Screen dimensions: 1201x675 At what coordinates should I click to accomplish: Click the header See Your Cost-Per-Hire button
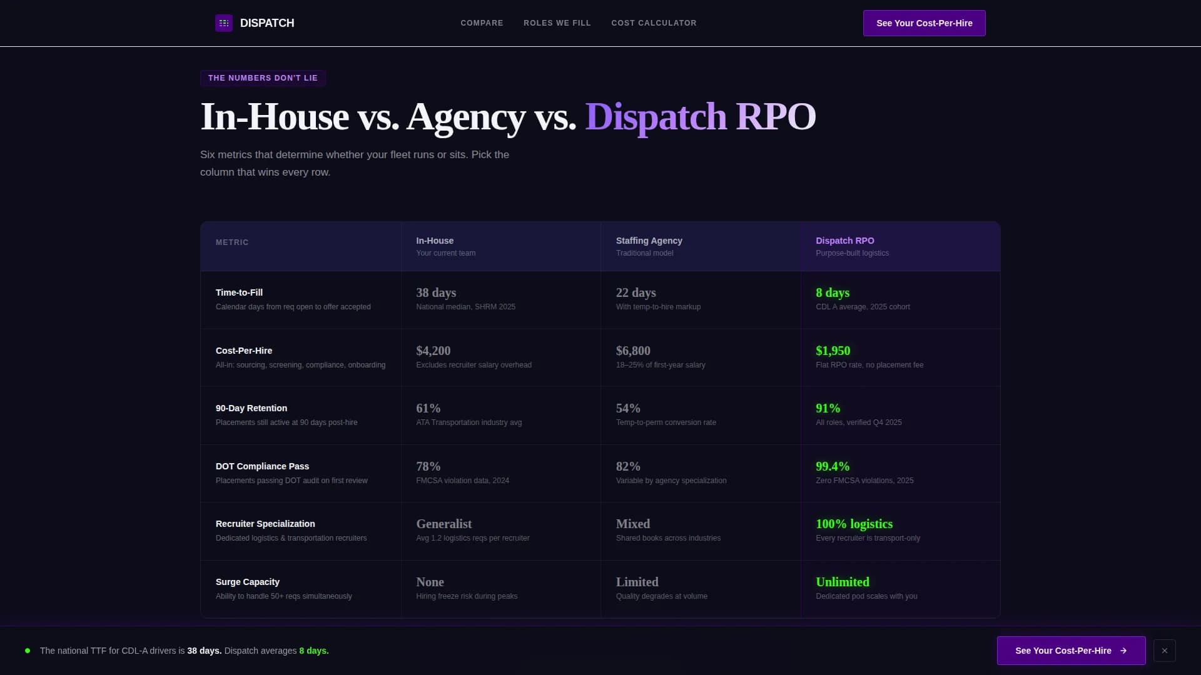924,23
